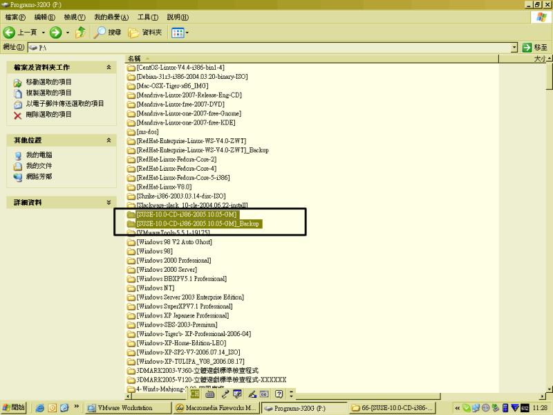Open the 搜尋 search pane
The height and width of the screenshot is (415, 553).
(108, 33)
